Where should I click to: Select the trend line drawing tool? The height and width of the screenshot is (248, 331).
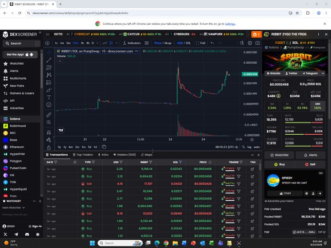[49, 60]
